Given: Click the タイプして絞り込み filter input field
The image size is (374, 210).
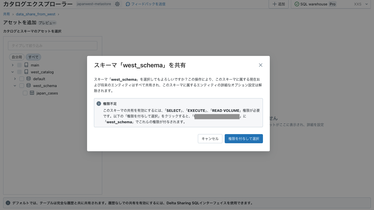Looking at the screenshot, I should tap(53, 46).
